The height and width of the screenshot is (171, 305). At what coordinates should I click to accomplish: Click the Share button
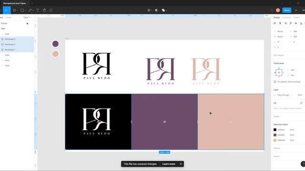pyautogui.click(x=287, y=10)
